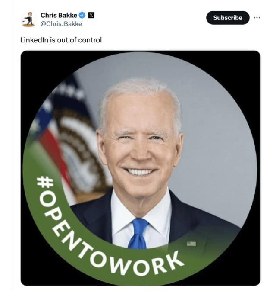Click the small flag lapel pin

click(x=191, y=244)
